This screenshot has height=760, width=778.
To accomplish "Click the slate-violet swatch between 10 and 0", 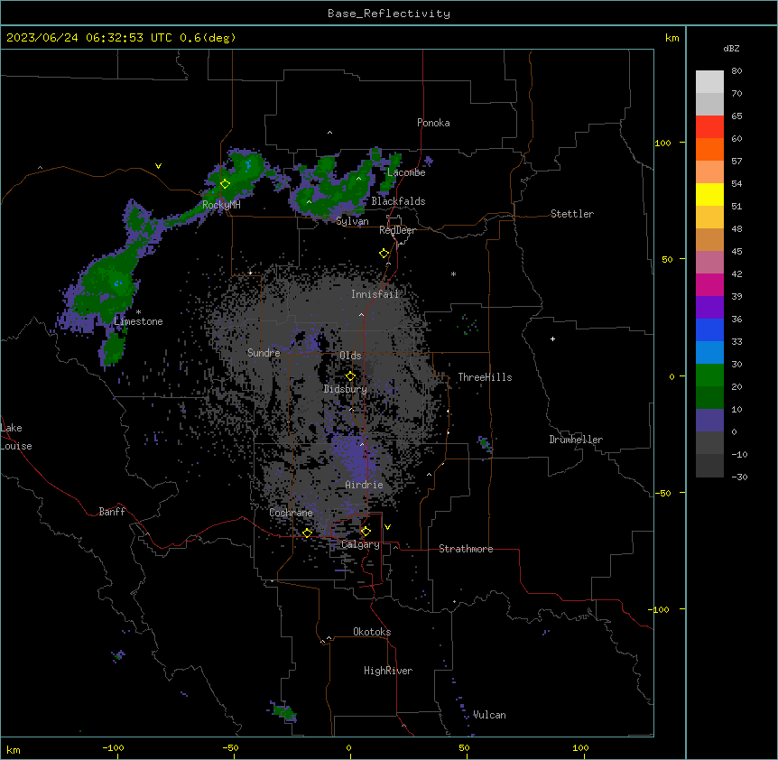I will click(709, 421).
